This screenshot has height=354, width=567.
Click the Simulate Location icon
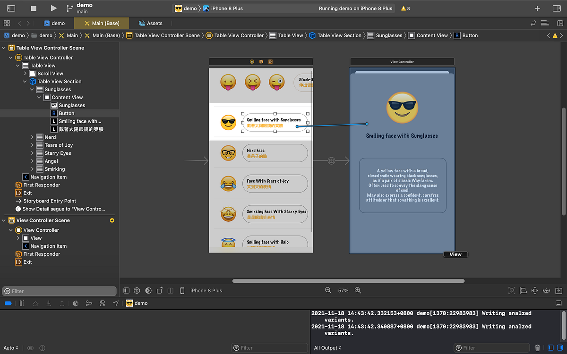[115, 303]
